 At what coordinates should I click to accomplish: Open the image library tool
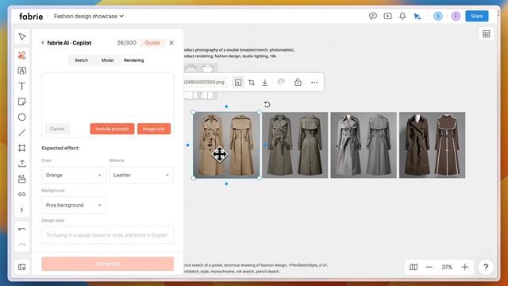click(x=22, y=179)
